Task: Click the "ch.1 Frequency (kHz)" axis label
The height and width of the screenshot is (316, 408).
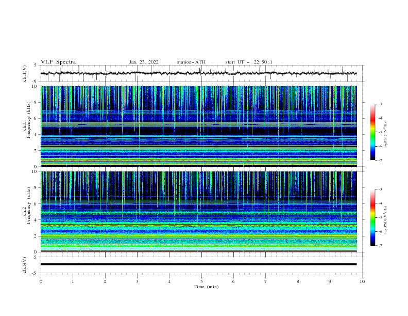Action: (x=26, y=120)
